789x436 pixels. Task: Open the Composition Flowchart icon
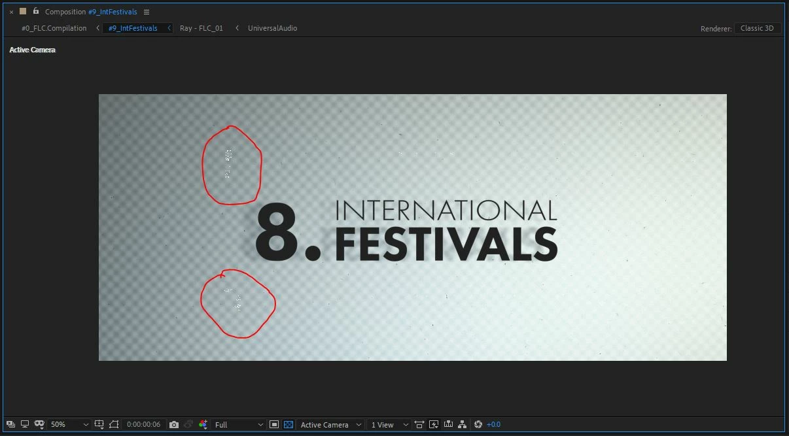tap(463, 424)
